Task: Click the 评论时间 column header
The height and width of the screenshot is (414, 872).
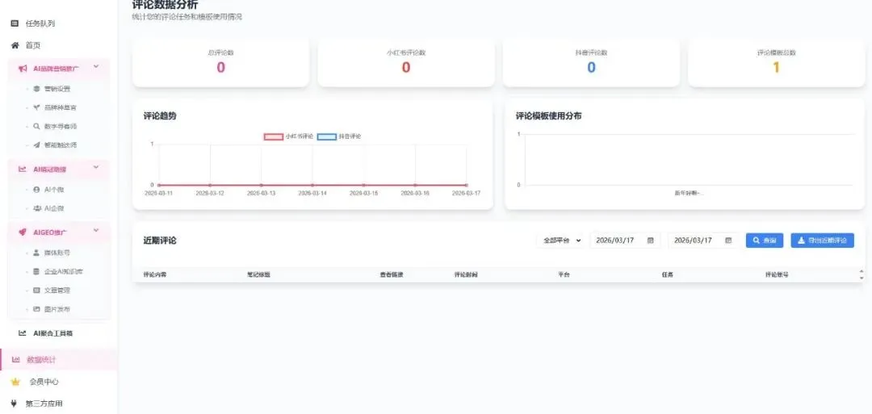Action: tap(466, 274)
